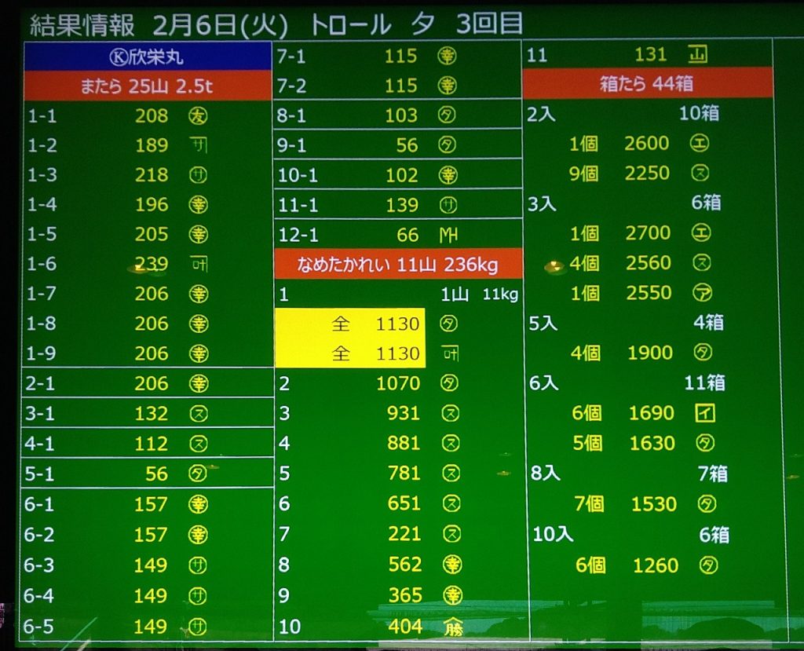Click the mountain mark next to 131

click(x=697, y=55)
